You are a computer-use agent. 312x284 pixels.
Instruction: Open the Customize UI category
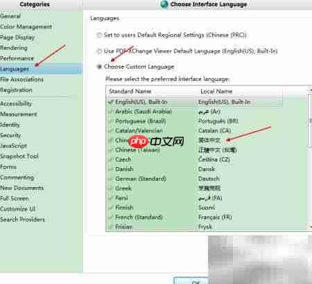[18, 208]
